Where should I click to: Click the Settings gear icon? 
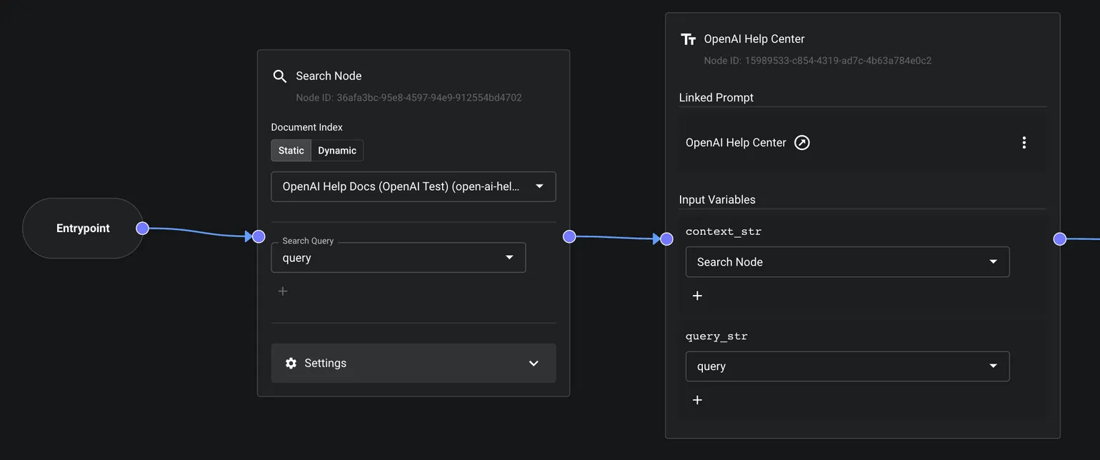click(x=291, y=363)
